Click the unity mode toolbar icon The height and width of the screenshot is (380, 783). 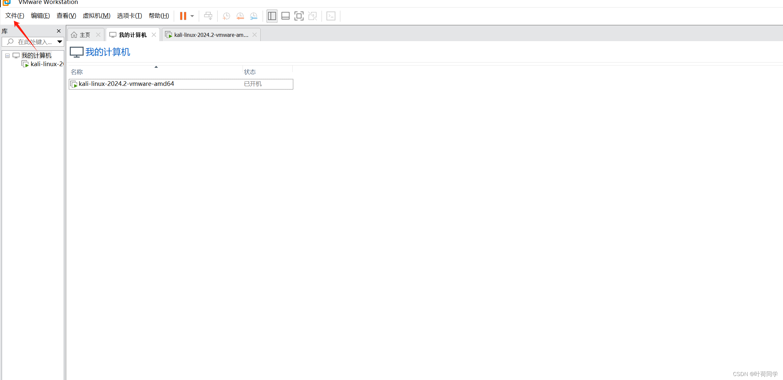(x=312, y=16)
